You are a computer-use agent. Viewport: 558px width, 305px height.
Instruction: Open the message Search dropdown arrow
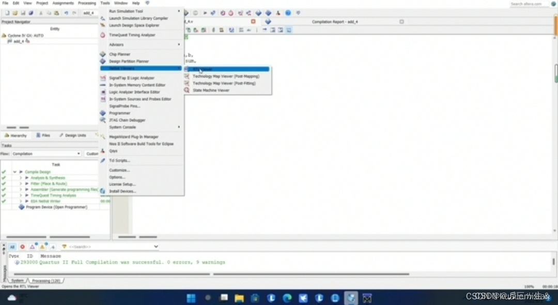click(156, 246)
